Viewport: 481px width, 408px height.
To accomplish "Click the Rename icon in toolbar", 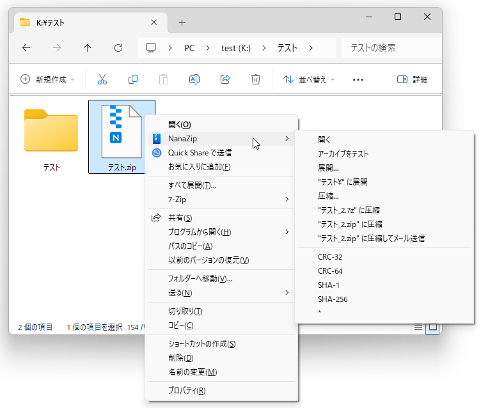I will (194, 79).
